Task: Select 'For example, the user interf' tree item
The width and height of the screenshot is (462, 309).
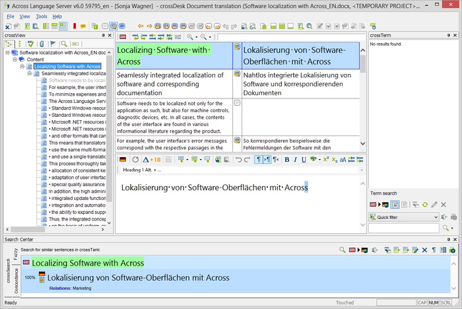Action: [x=77, y=87]
